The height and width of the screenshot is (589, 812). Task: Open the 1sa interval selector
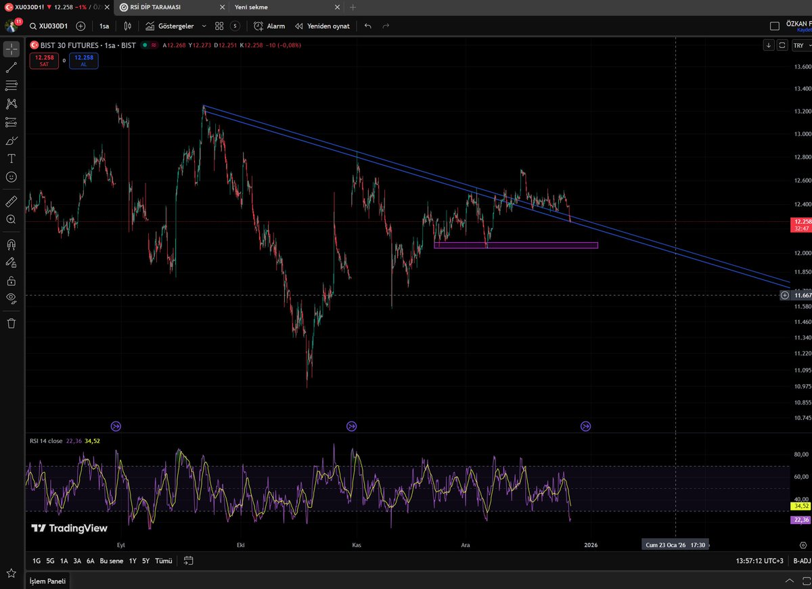[104, 26]
